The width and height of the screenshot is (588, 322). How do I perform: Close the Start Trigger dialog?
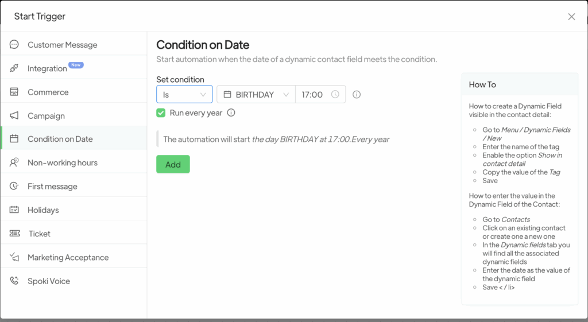pyautogui.click(x=571, y=17)
